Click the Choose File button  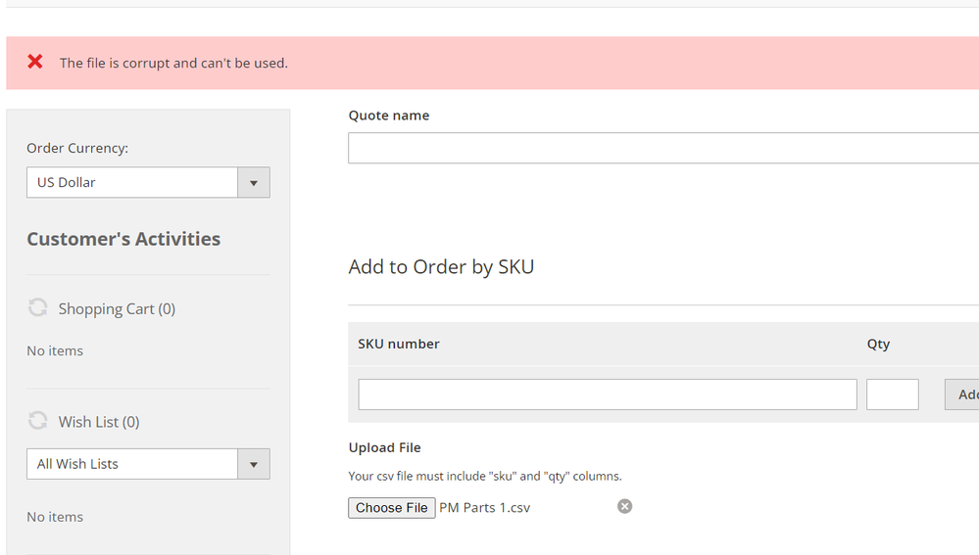pyautogui.click(x=392, y=508)
